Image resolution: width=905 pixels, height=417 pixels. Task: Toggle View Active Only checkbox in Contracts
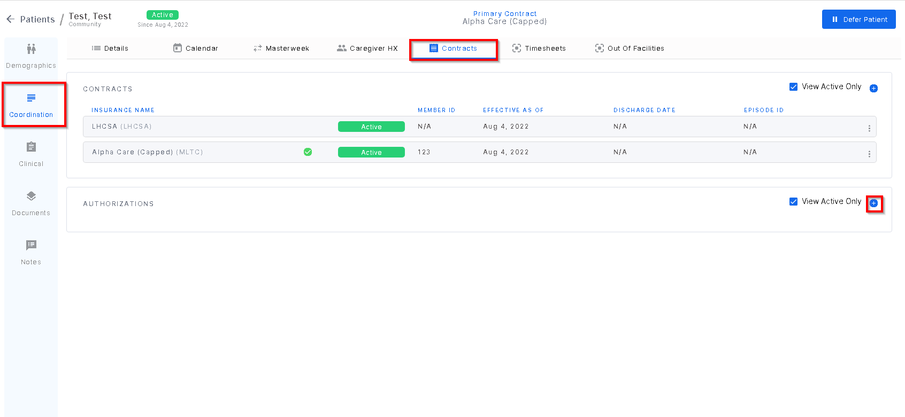[794, 86]
